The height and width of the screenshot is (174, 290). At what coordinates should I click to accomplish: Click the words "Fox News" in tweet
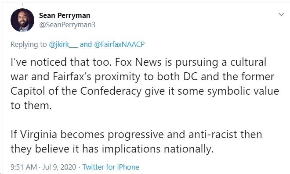(138, 62)
